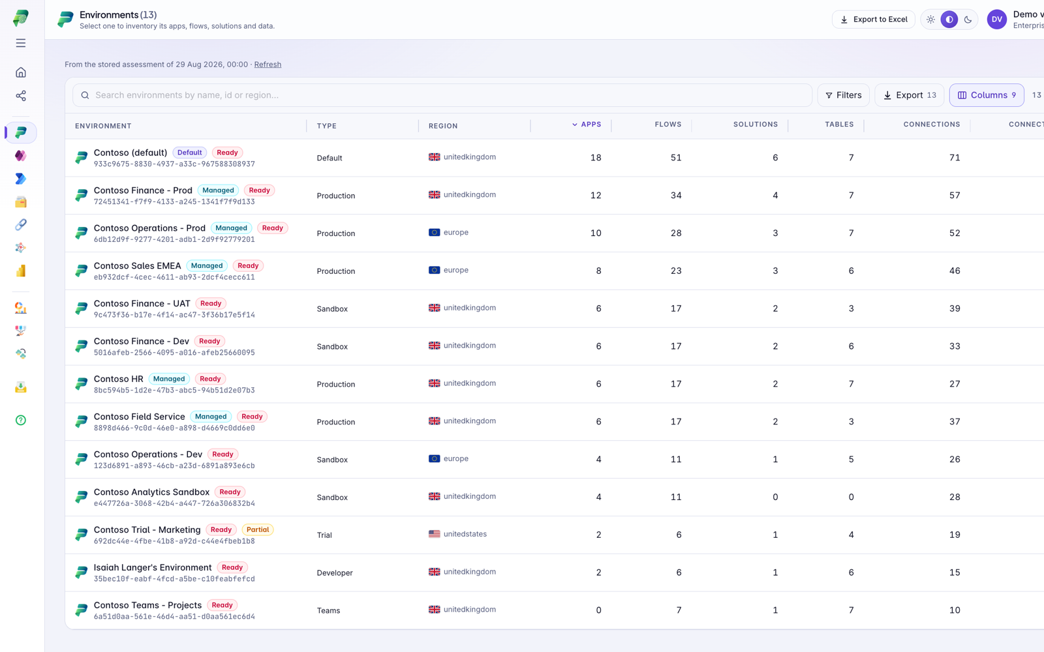The width and height of the screenshot is (1044, 652).
Task: Refresh the stored assessment
Action: click(x=268, y=65)
